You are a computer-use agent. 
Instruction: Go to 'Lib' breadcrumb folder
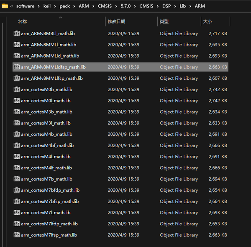(183, 6)
